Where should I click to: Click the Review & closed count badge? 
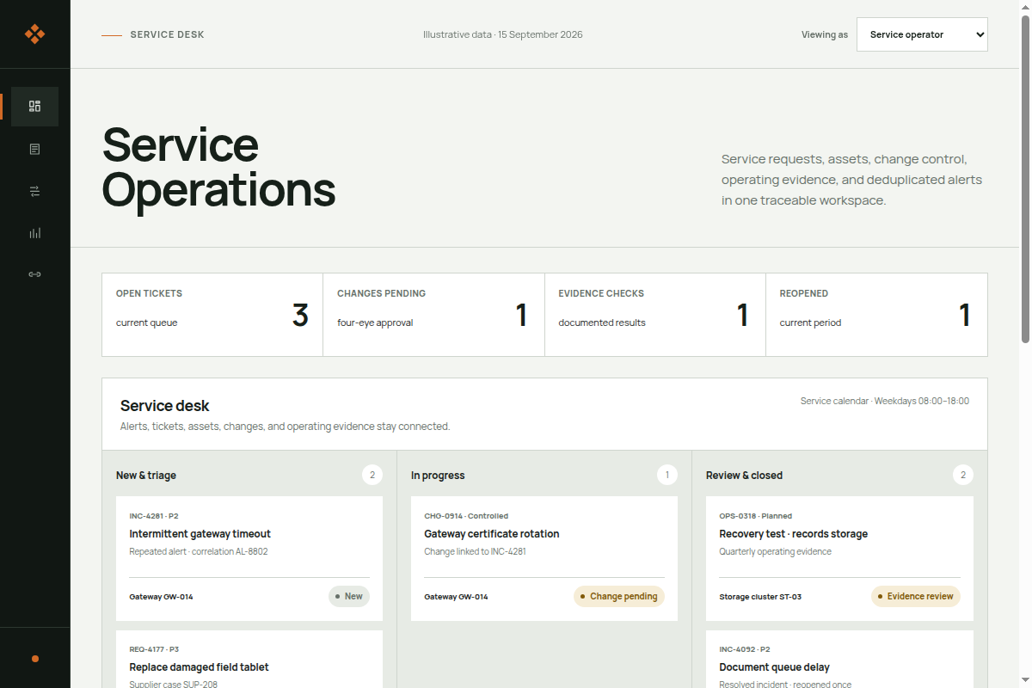(x=963, y=475)
